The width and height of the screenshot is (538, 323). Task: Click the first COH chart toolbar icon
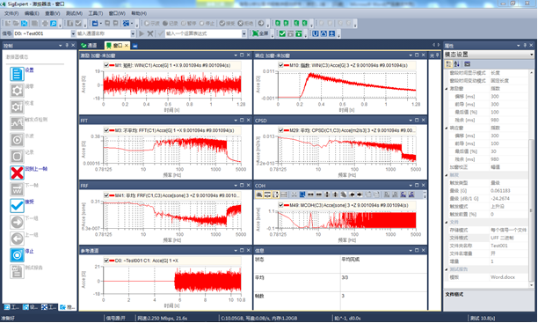click(x=259, y=195)
